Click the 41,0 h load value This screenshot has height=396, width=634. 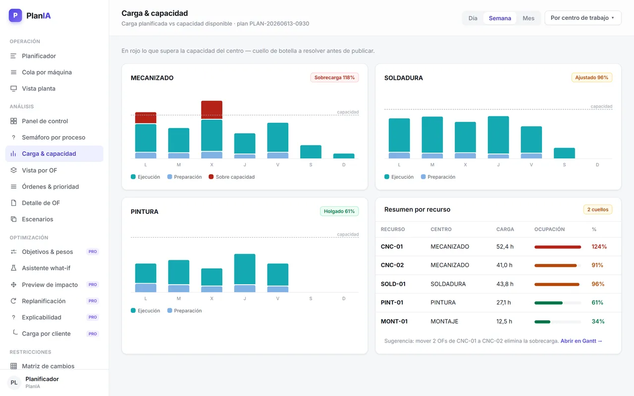[504, 265]
